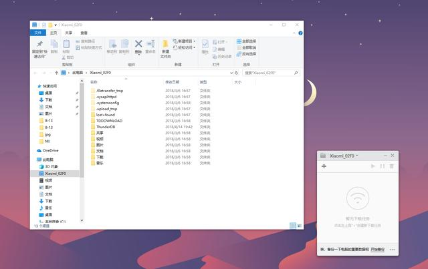Open the File (文件) menu
428x269 pixels.
point(37,32)
